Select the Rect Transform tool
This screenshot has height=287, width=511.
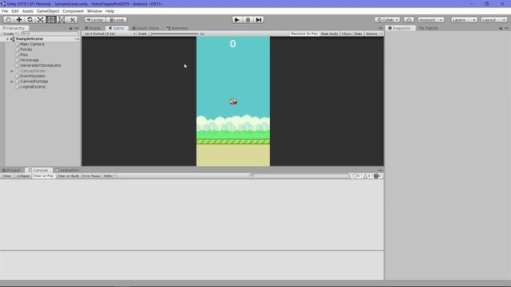click(51, 20)
